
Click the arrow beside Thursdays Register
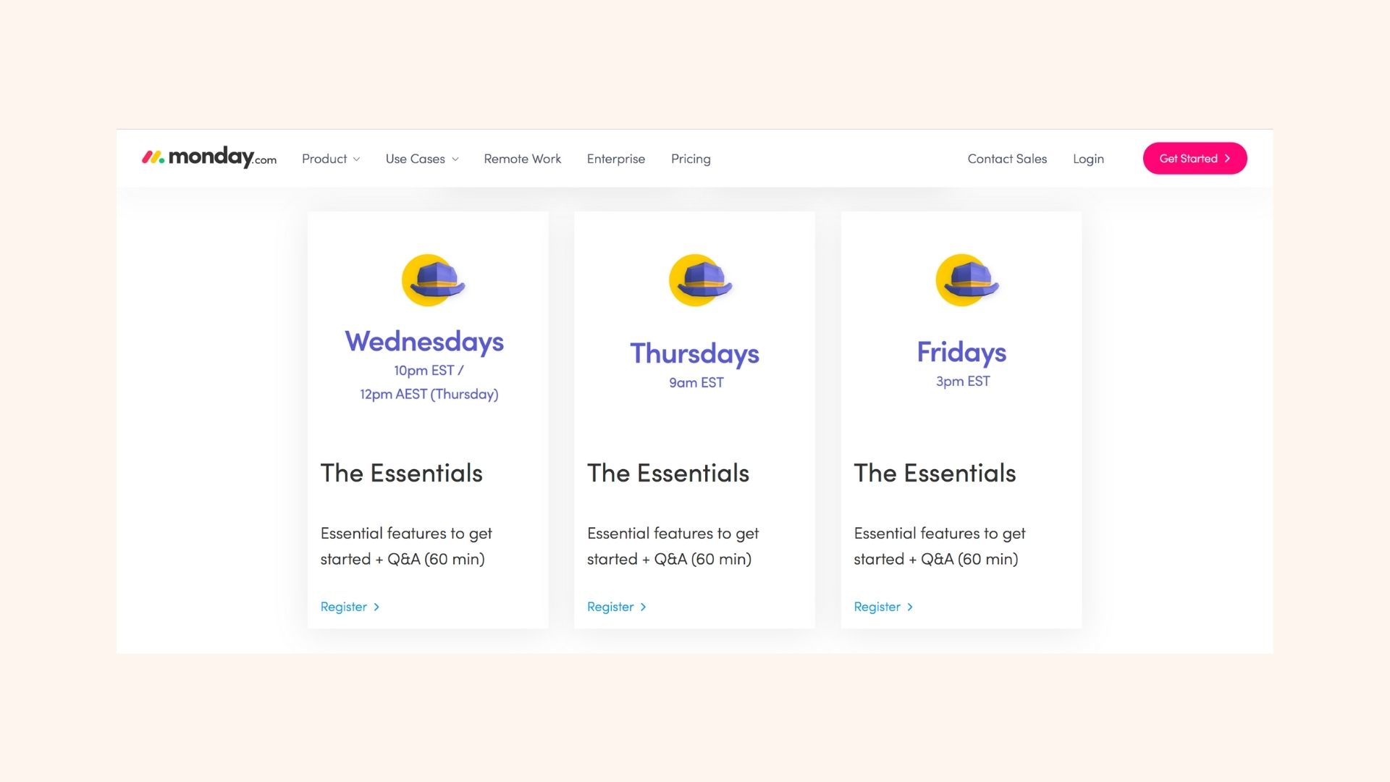(x=643, y=607)
